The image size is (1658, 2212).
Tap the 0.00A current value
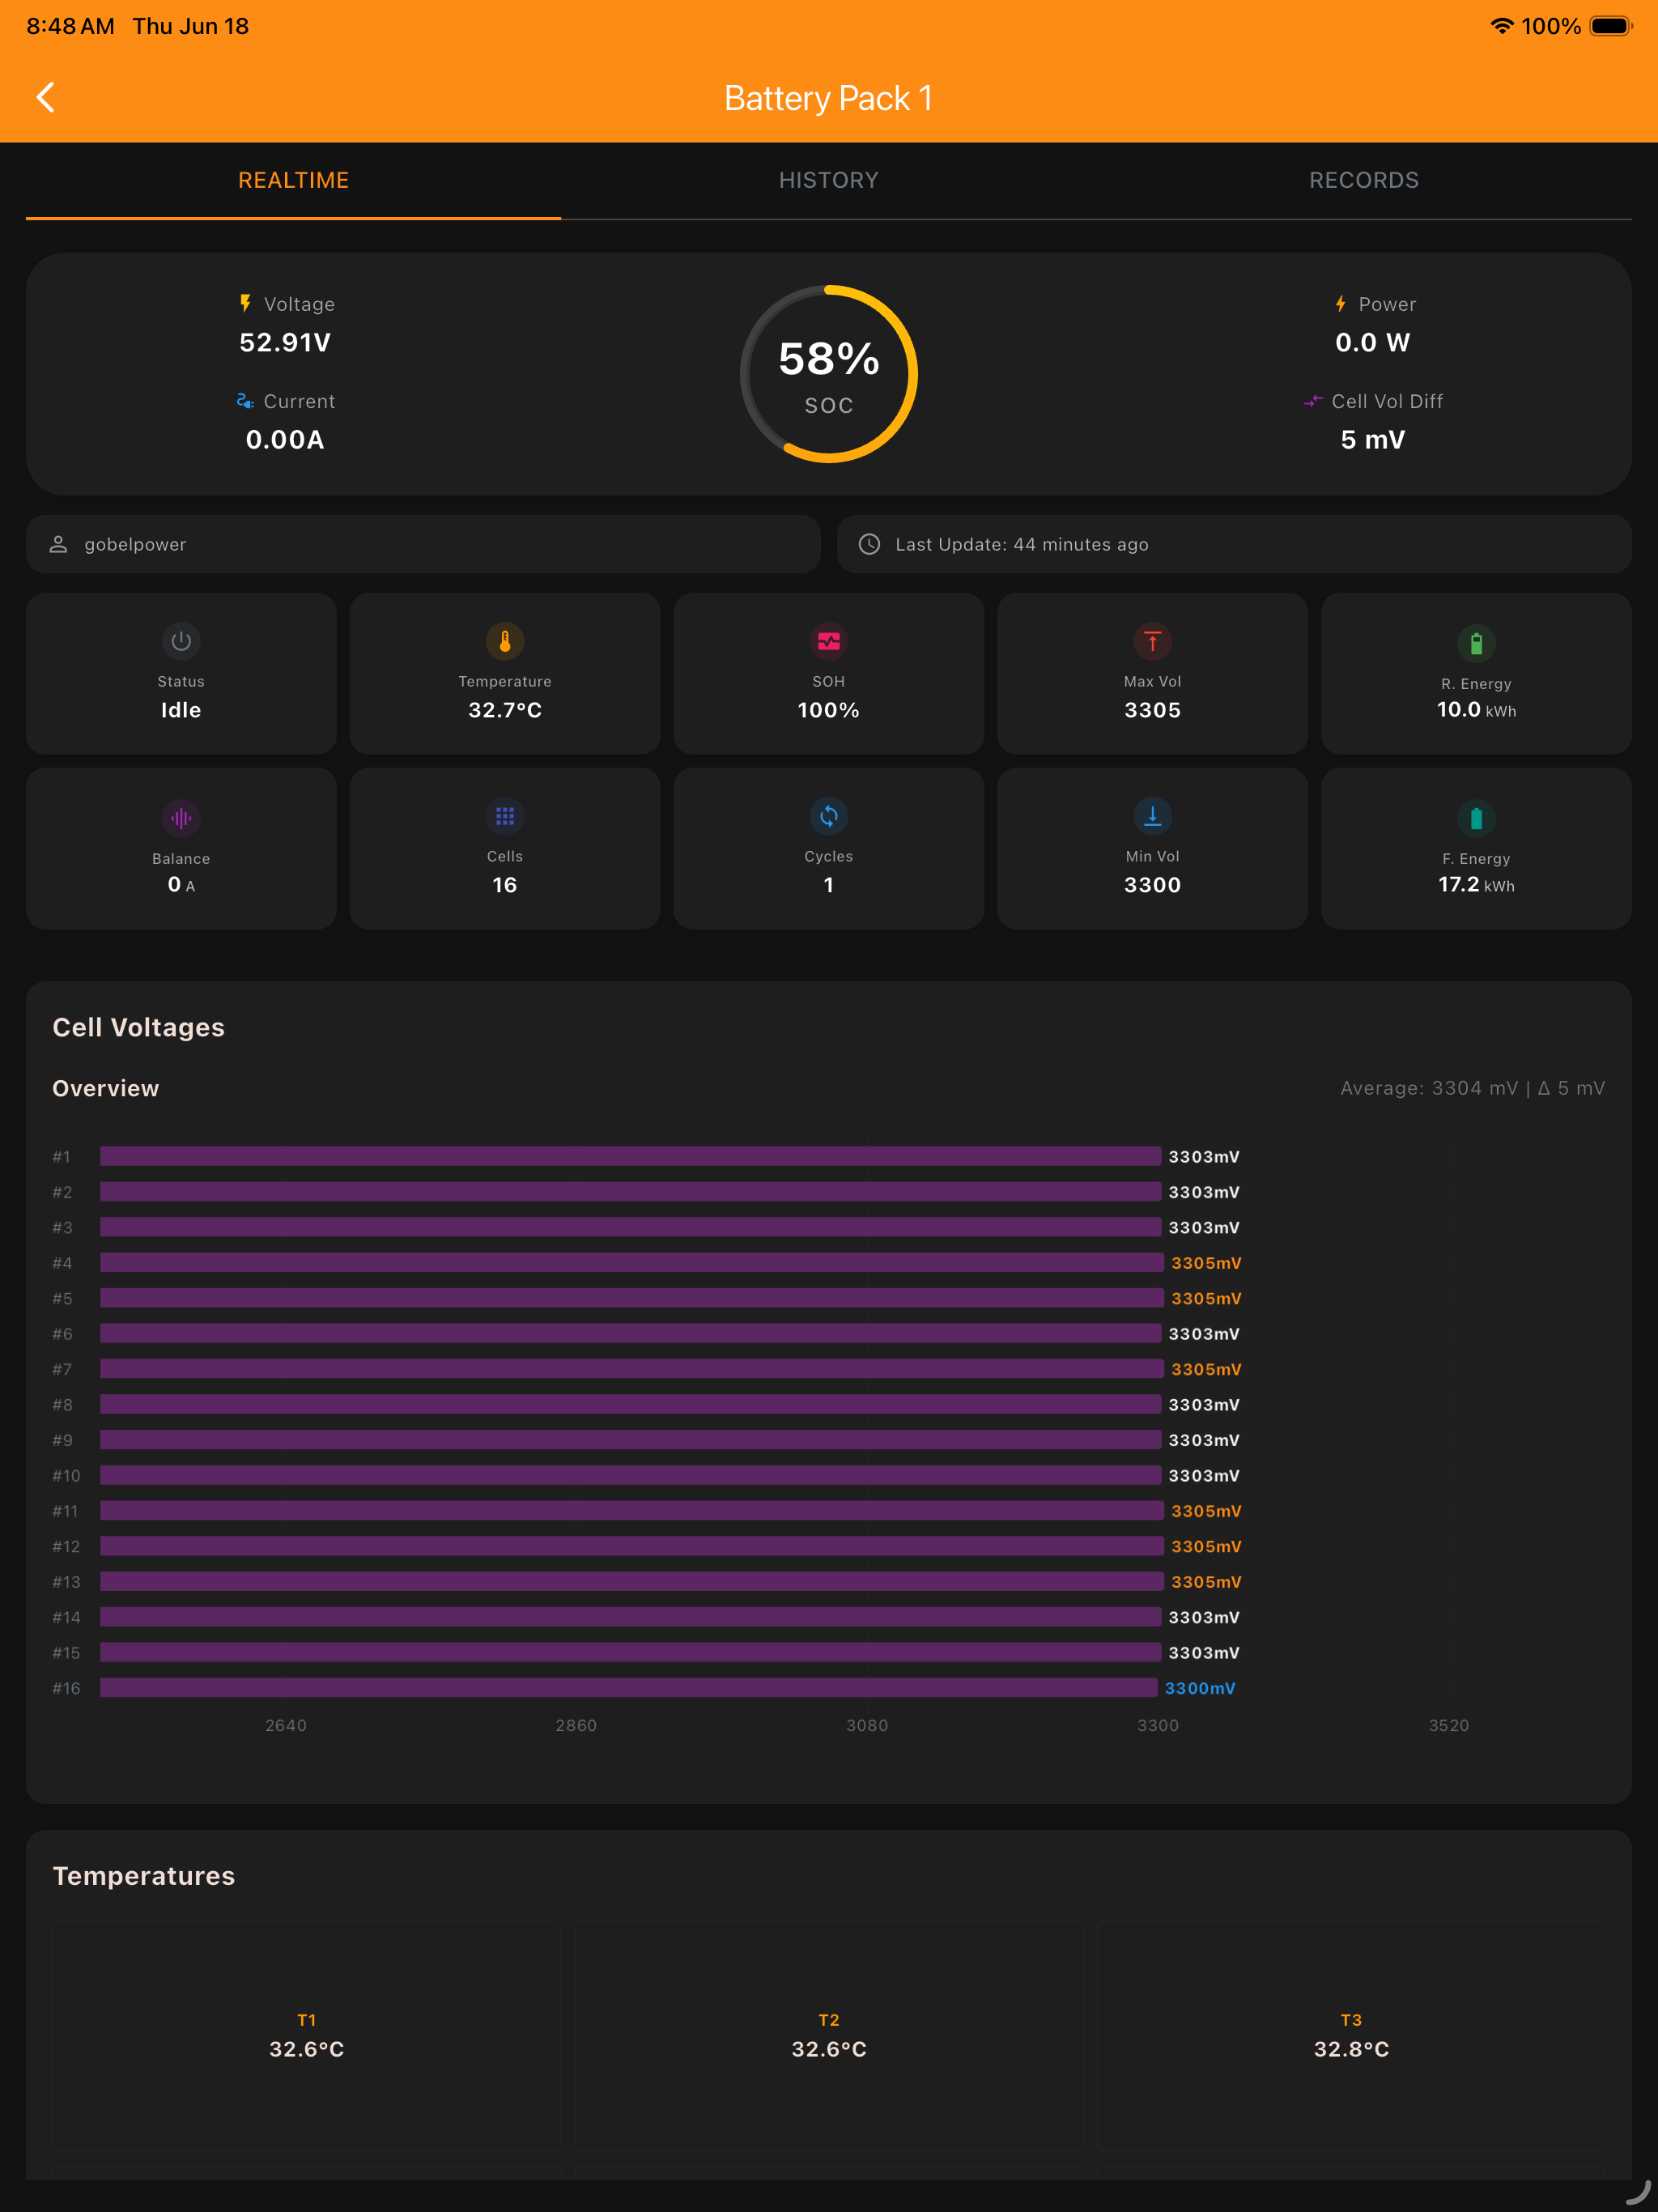pyautogui.click(x=285, y=439)
